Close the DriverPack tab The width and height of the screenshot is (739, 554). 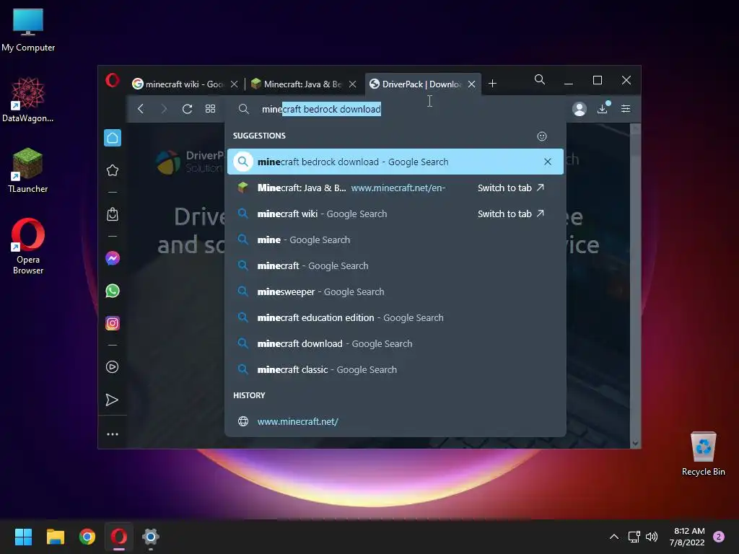[471, 84]
